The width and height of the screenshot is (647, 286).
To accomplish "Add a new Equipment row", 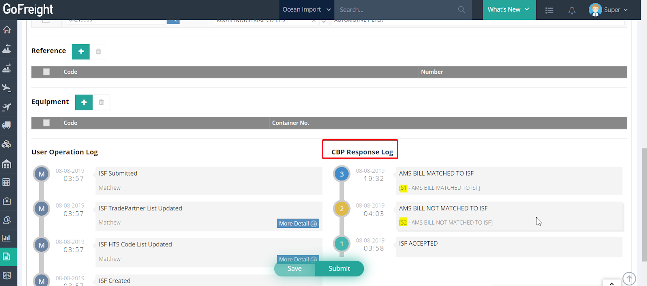I will click(x=84, y=102).
